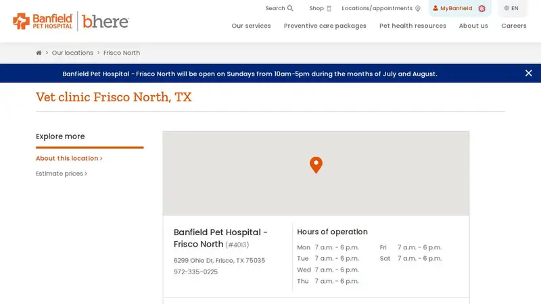
Task: Click Thu hours row
Action: pyautogui.click(x=328, y=281)
